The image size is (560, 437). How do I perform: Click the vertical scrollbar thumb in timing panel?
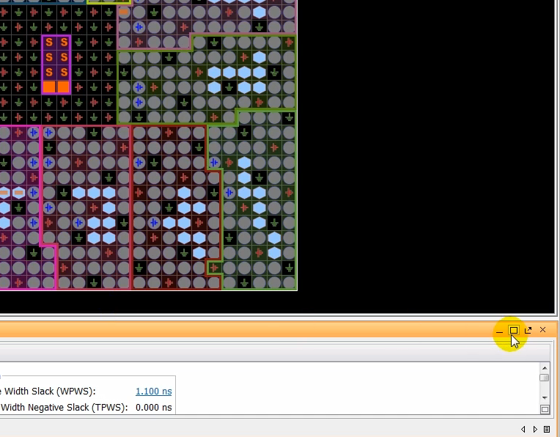[545, 378]
